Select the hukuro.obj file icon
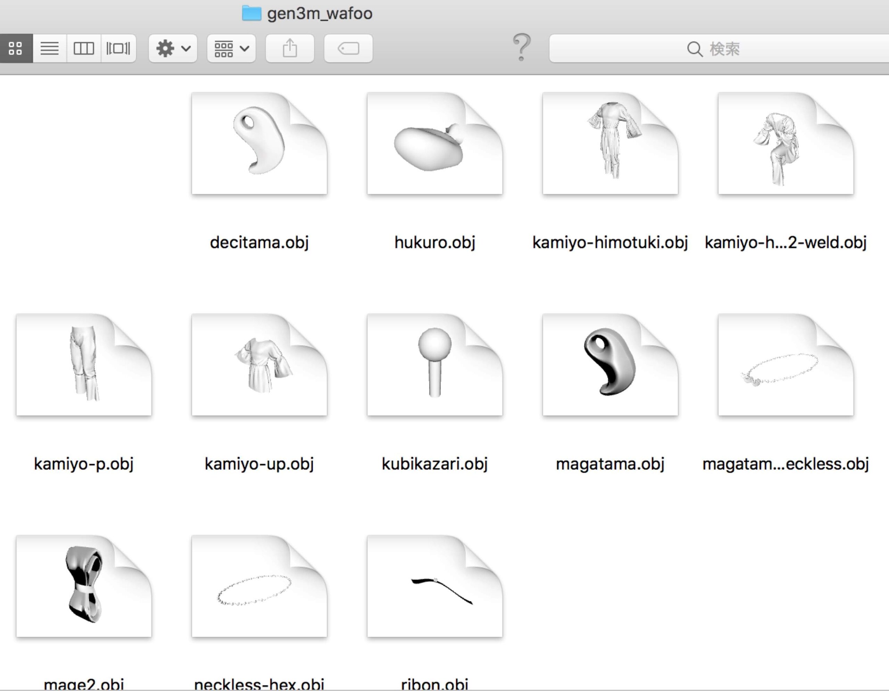The image size is (889, 691). click(435, 143)
